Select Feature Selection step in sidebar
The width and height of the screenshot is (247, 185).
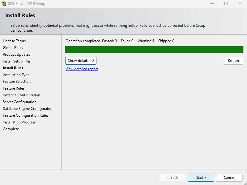(17, 82)
